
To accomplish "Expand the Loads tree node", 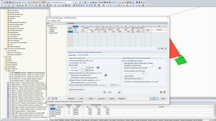I will (4, 57).
